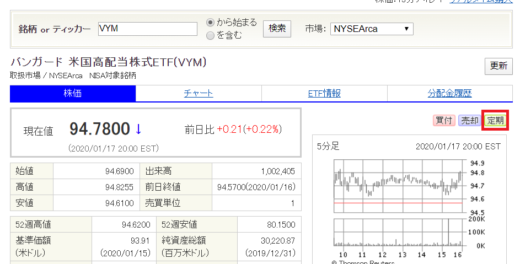This screenshot has width=520, height=264.
Task: Switch to the ETF情報 tab
Action: 324,94
